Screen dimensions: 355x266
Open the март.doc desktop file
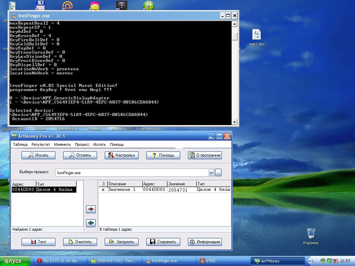[x=257, y=37]
